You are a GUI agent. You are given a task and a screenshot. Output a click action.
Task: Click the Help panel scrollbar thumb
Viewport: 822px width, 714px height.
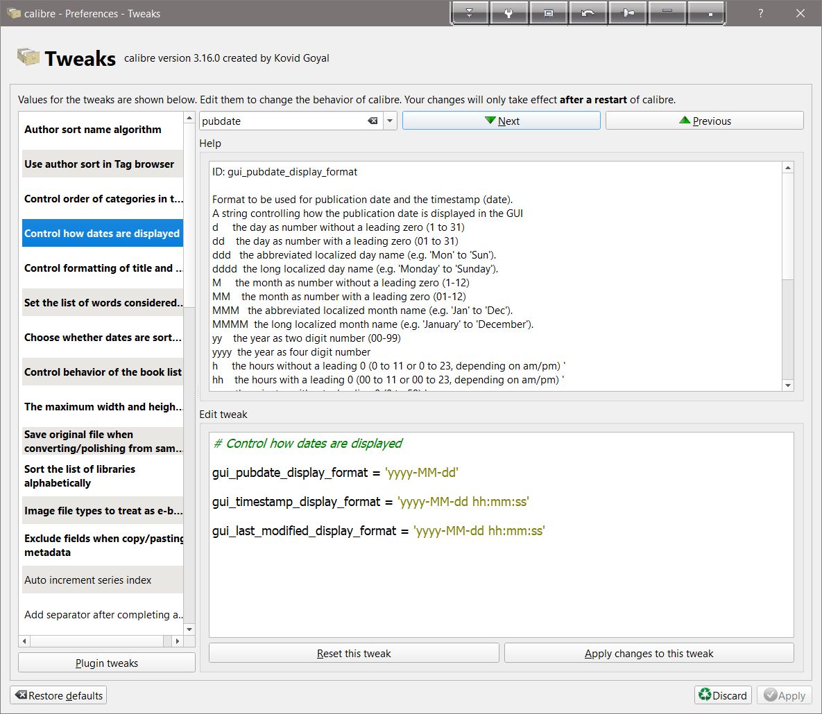point(787,226)
